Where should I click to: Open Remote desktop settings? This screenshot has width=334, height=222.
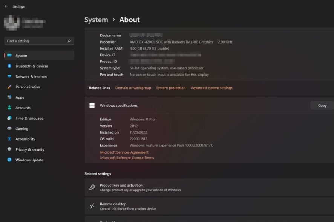click(209, 206)
